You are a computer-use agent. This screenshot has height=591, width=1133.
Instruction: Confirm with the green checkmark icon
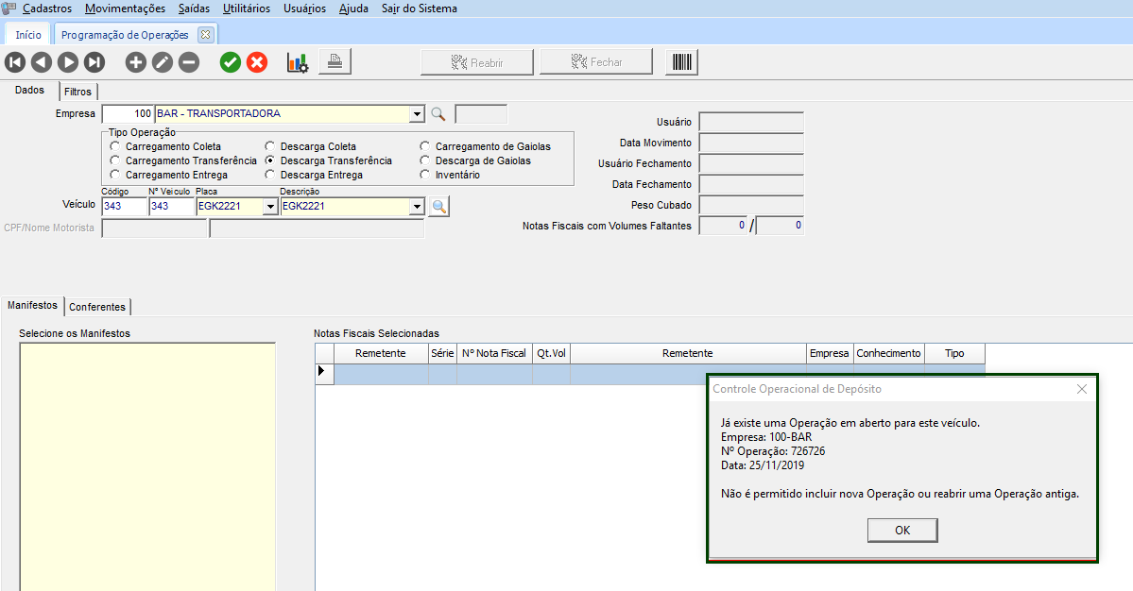click(230, 62)
